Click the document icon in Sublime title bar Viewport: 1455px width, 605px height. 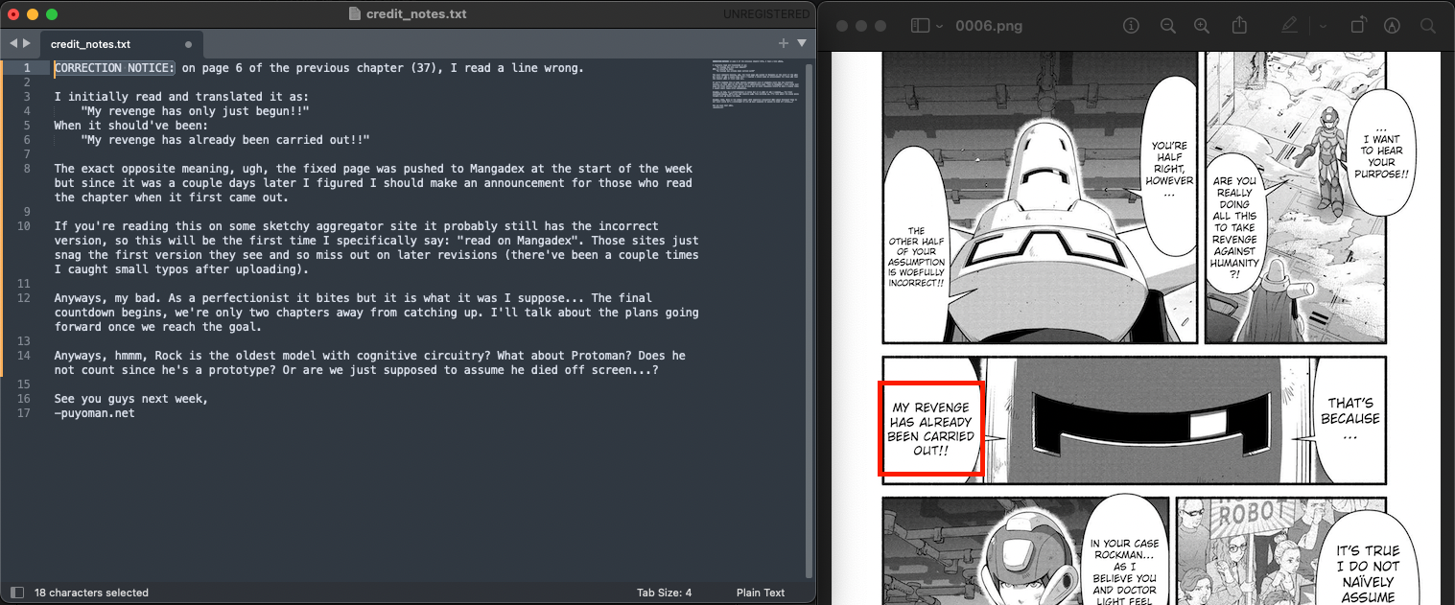(355, 14)
